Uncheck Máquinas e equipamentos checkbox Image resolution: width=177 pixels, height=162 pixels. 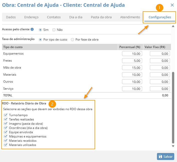[x=6, y=136]
